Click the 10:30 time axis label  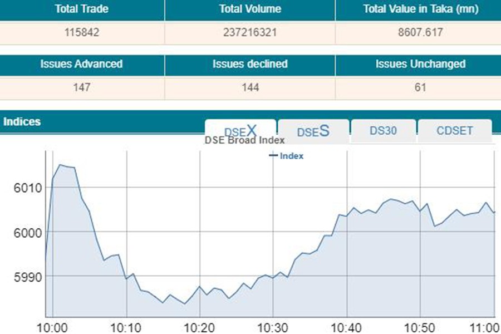(273, 327)
